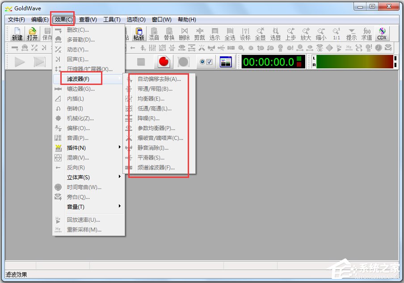404x283 pixels.
Task: Click the 1:1 zoom toolbar icon
Action: [337, 34]
